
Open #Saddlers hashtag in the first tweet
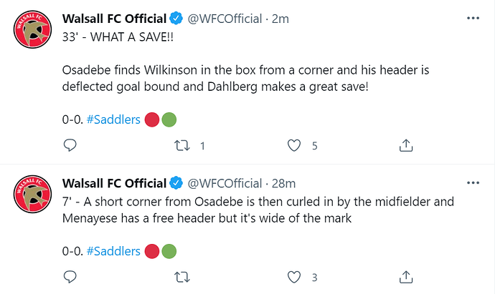[113, 119]
